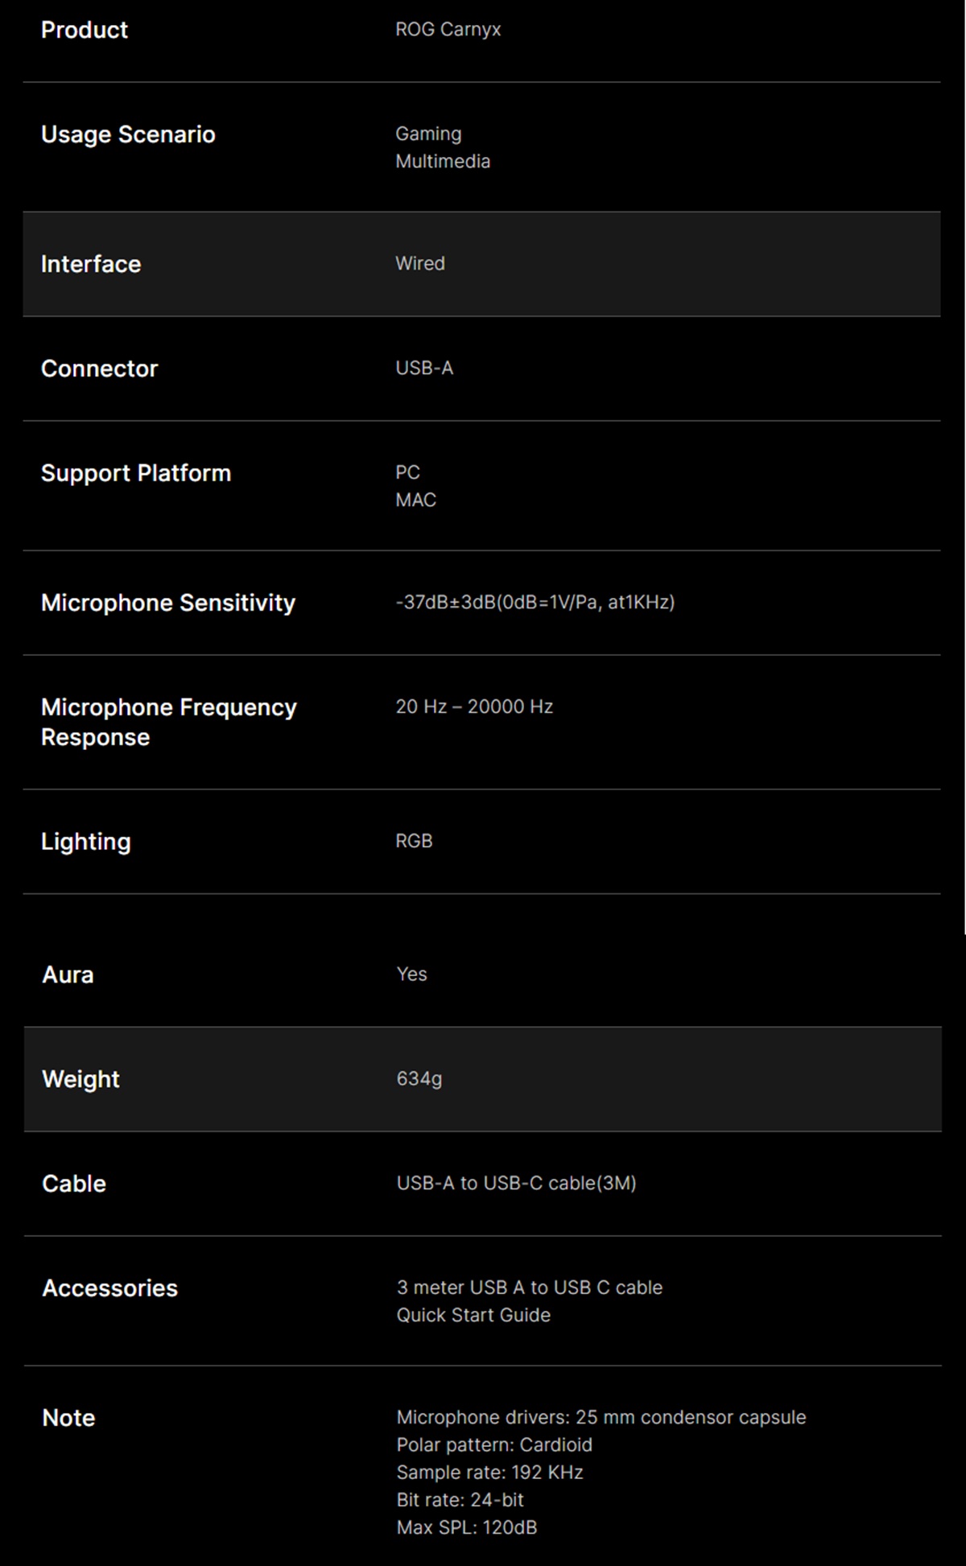
Task: Click the 'Sample rate: 192 KHz' line
Action: [489, 1472]
